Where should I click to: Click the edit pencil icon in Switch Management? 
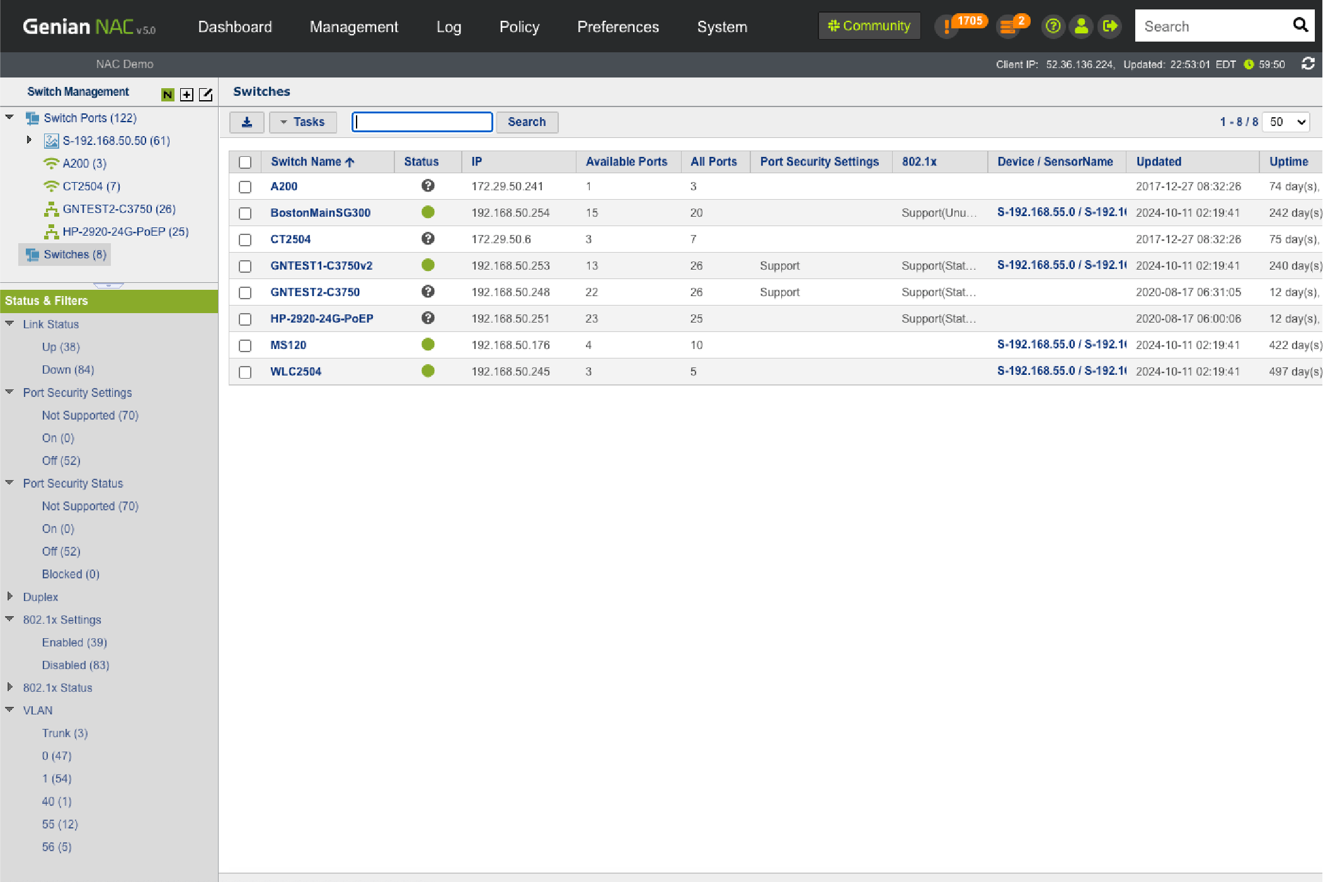[206, 94]
